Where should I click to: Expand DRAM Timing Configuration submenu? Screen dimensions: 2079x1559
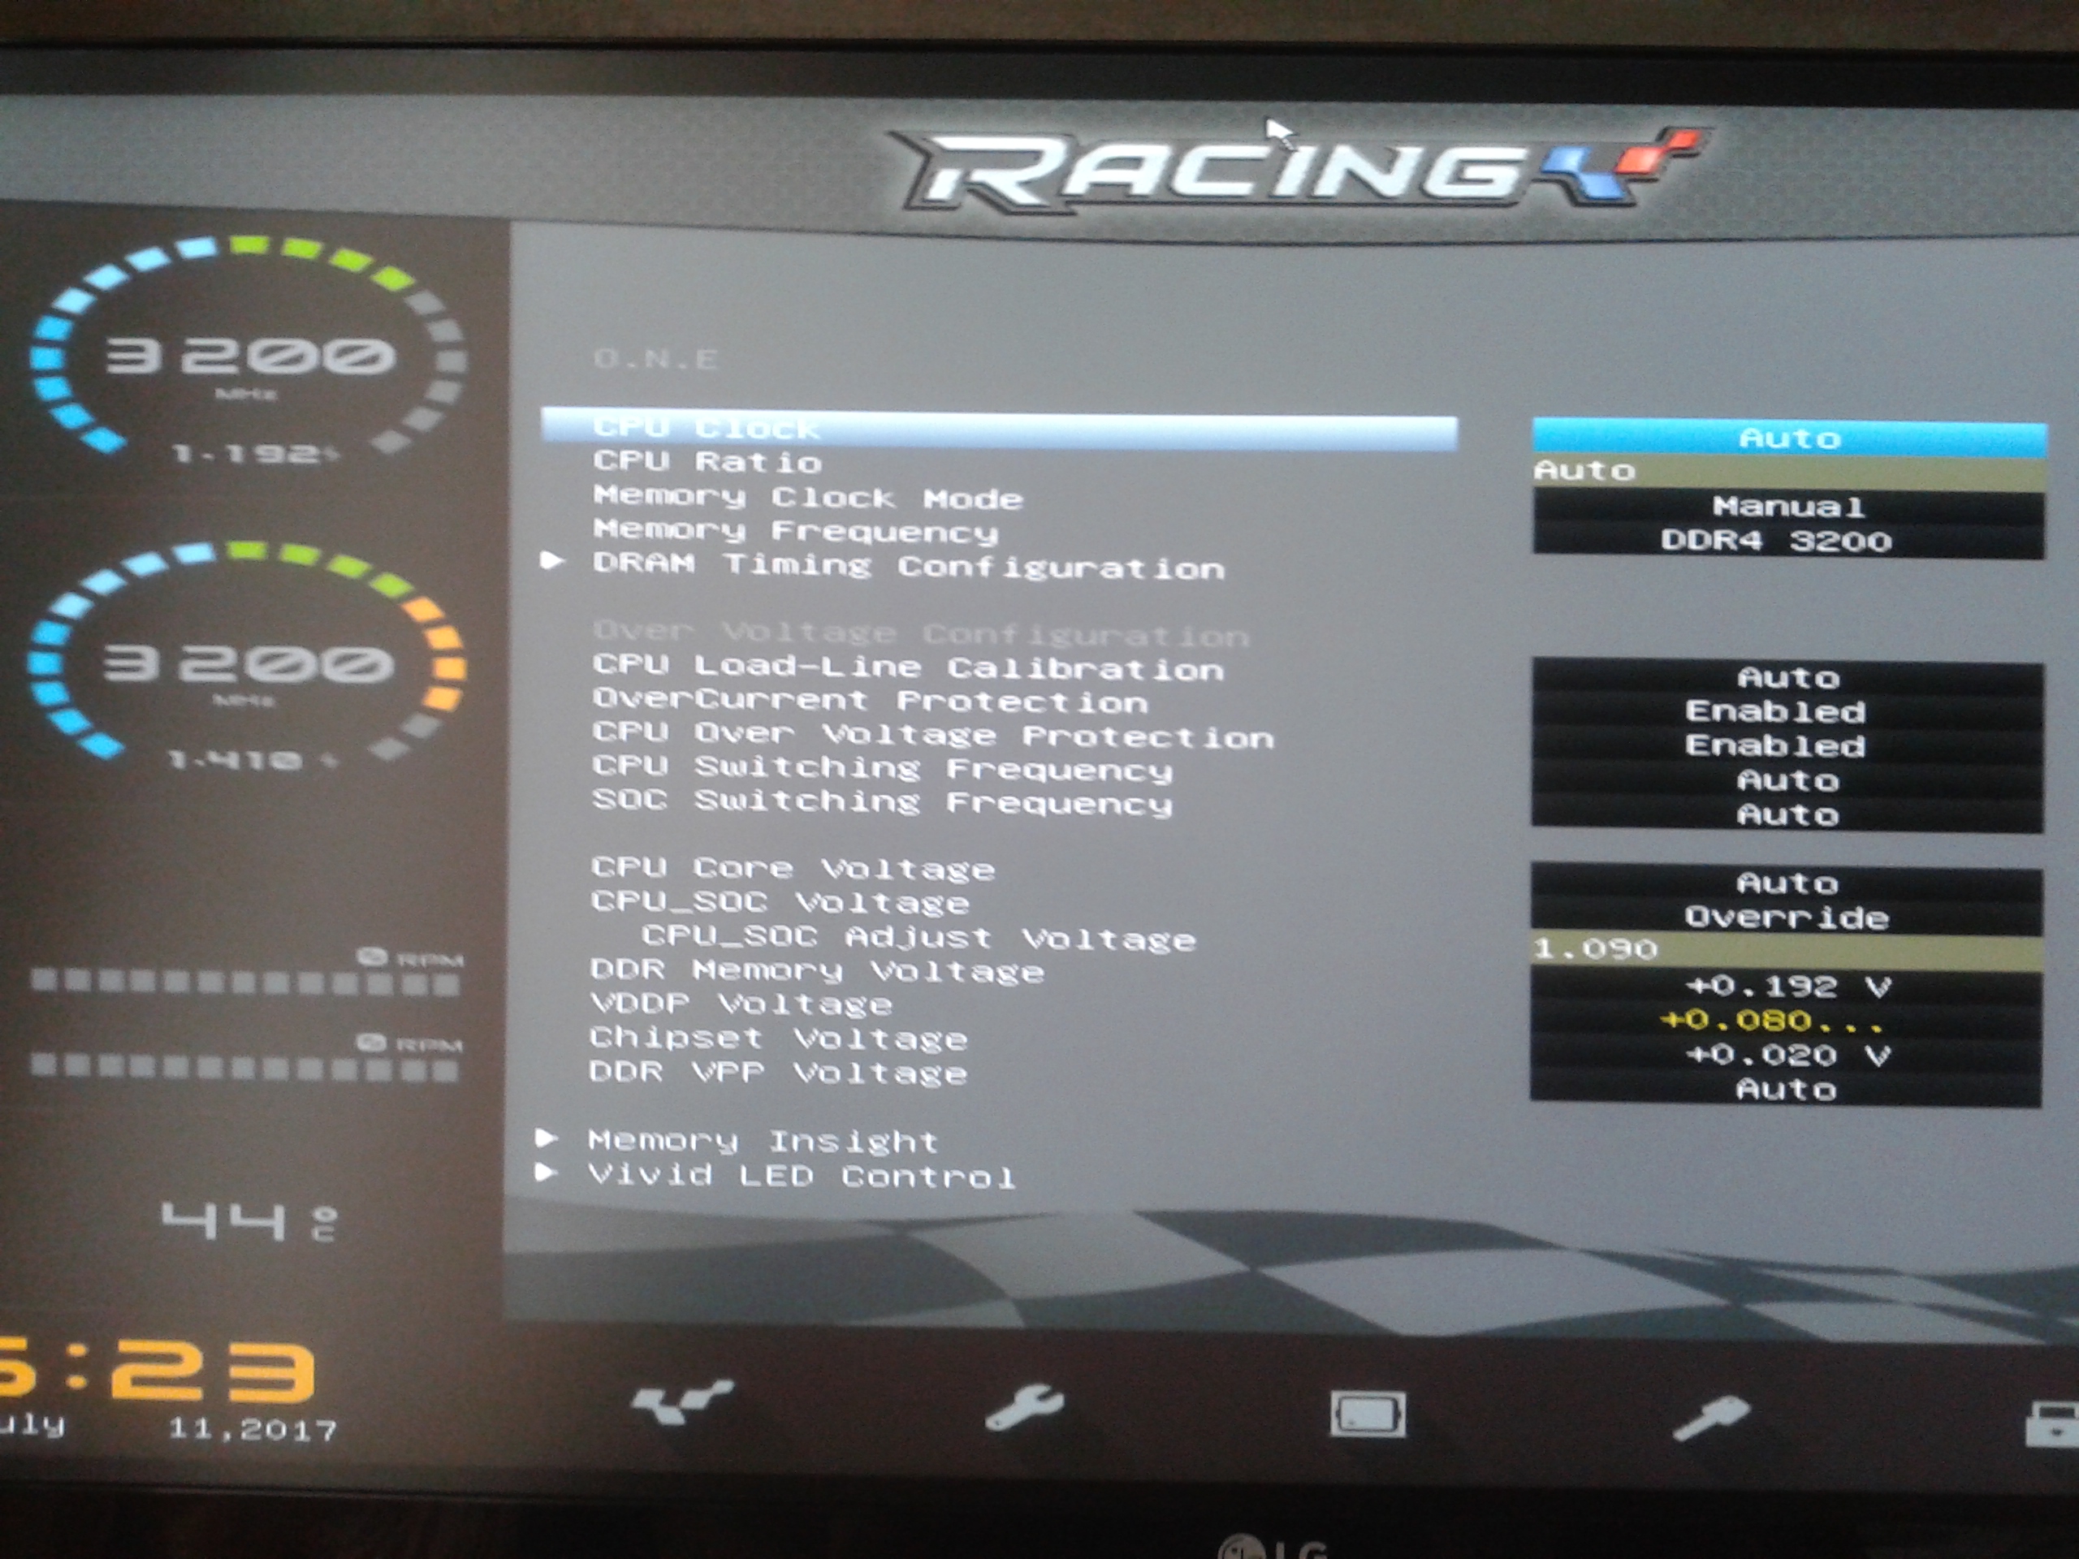tap(908, 567)
